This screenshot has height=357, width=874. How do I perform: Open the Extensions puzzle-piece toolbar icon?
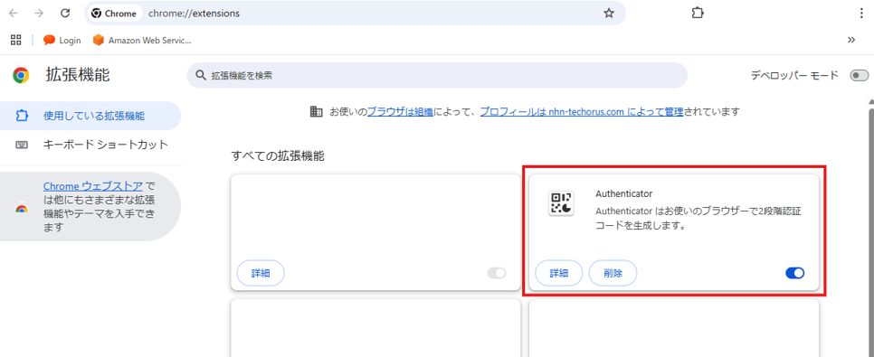tap(697, 14)
